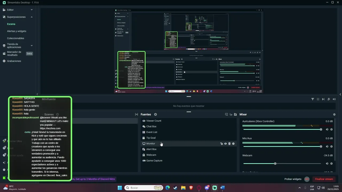
Task: Show hidden system tray icons
Action: [x=299, y=188]
